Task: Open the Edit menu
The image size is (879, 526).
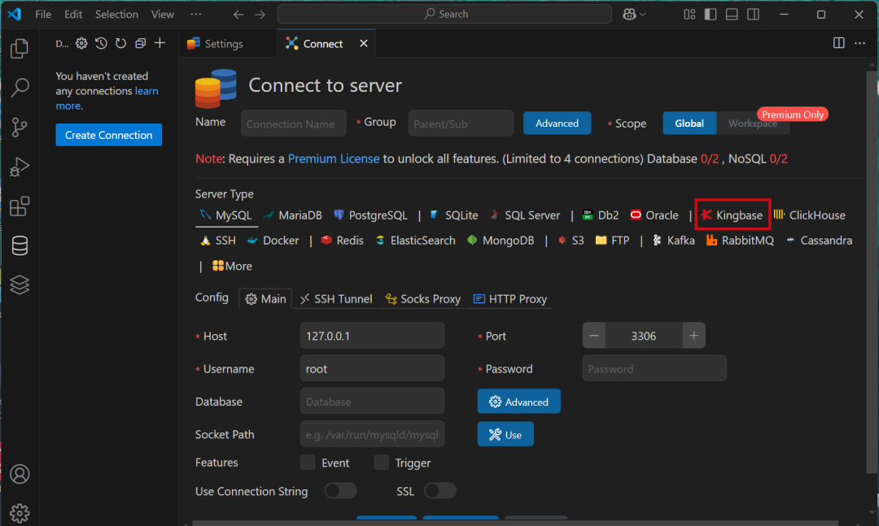Action: (73, 14)
